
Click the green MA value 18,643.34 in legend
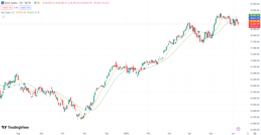click(x=32, y=12)
